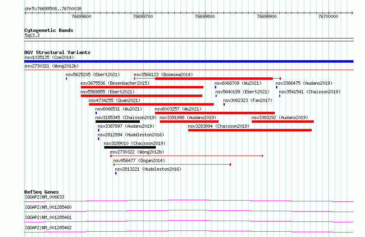Screen dimensions: 365x237
Task: Open nsv3386475 (Audano2019) label
Action: 304,83
